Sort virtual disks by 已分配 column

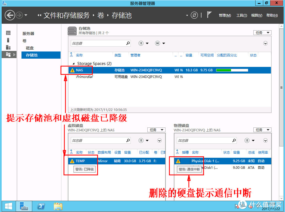pos(144,153)
